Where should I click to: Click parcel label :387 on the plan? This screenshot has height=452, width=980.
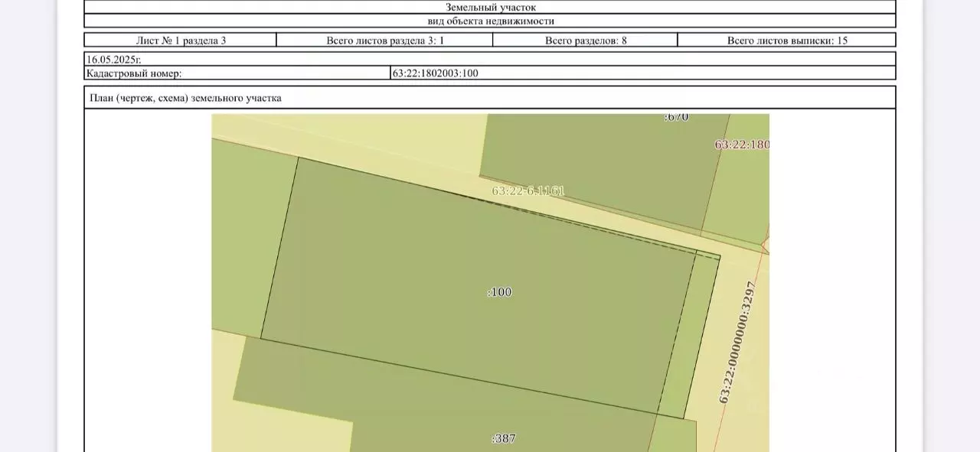[x=503, y=439]
